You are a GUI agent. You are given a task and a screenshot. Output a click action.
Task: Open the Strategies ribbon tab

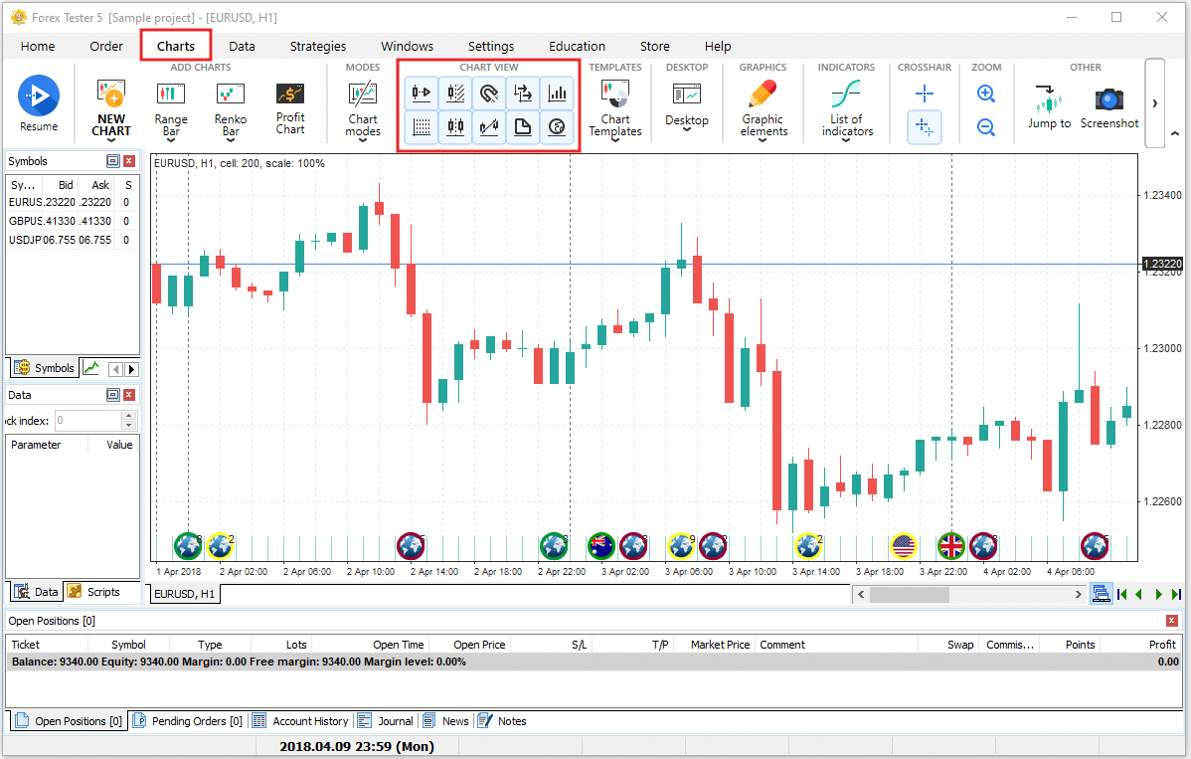[318, 46]
